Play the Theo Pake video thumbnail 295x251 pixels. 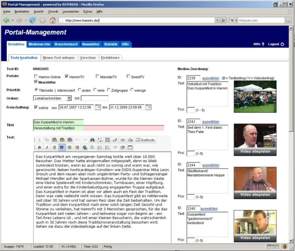[x=255, y=140]
